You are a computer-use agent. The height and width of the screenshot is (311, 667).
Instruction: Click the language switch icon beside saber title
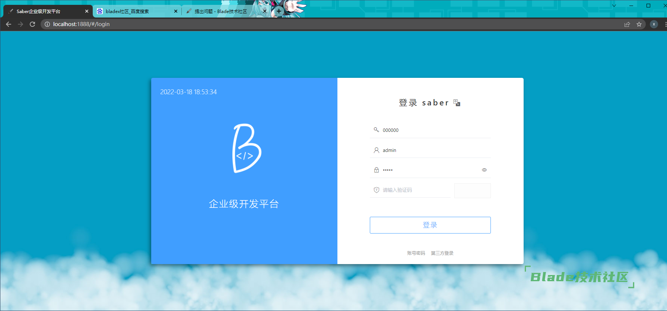tap(457, 103)
